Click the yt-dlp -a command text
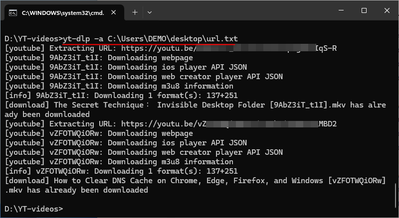The image size is (399, 218). 150,39
